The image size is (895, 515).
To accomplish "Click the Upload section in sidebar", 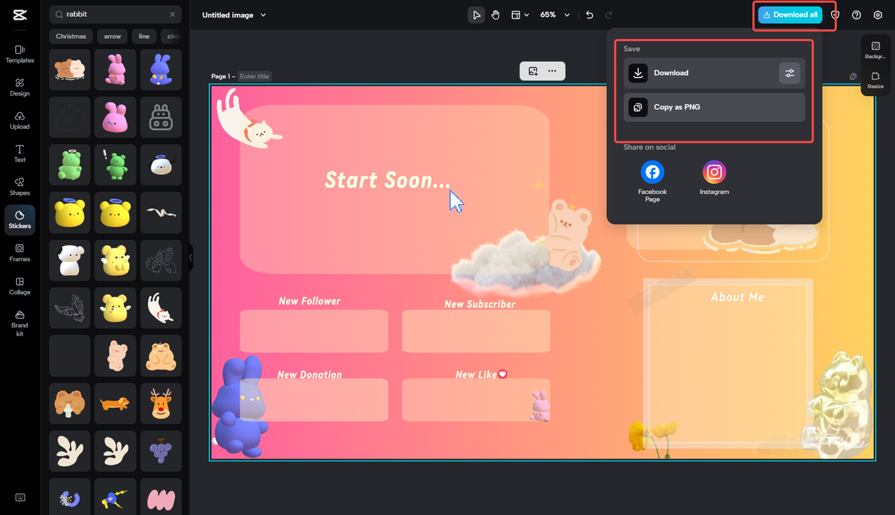I will [x=19, y=120].
